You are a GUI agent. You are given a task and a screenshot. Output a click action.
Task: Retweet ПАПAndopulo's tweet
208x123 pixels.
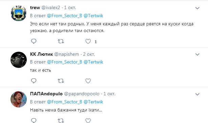[x=61, y=121]
